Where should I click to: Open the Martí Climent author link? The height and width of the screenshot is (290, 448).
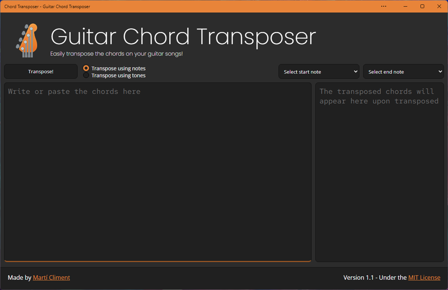tap(51, 277)
